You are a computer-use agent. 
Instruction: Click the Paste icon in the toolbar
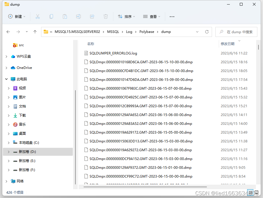[x=65, y=16]
